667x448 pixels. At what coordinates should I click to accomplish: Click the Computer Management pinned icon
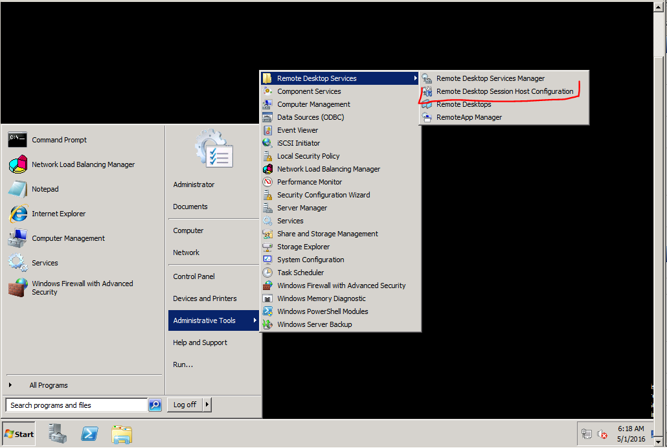18,238
